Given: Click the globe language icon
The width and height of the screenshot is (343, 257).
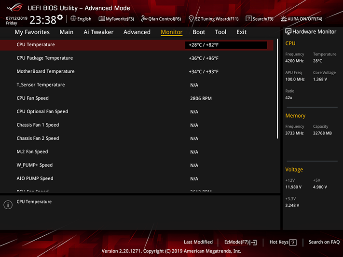Looking at the screenshot, I should pyautogui.click(x=73, y=19).
